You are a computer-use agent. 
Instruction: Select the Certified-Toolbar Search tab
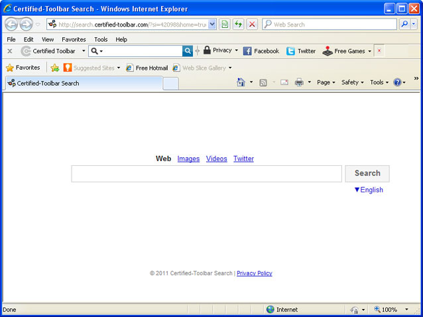tap(84, 83)
